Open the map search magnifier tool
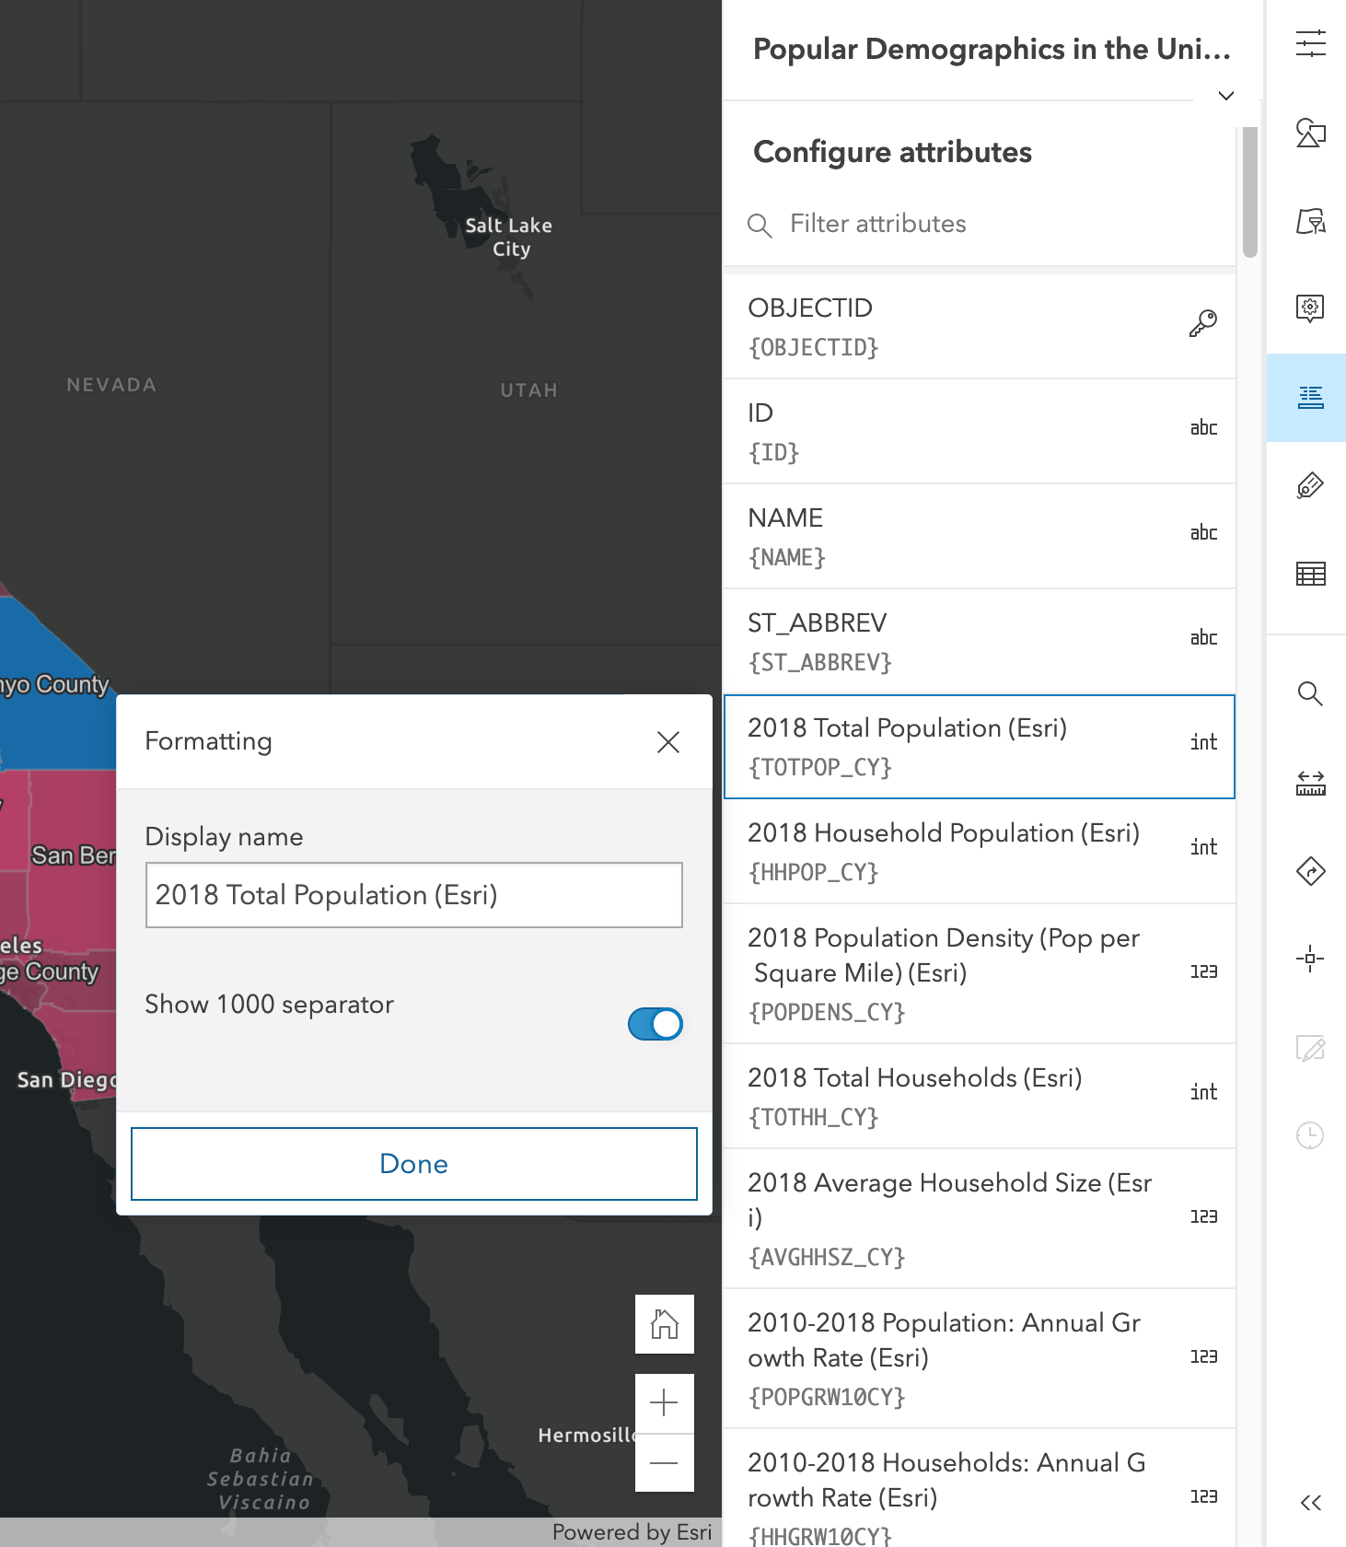Viewport: 1346px width, 1547px height. pos(1310,693)
